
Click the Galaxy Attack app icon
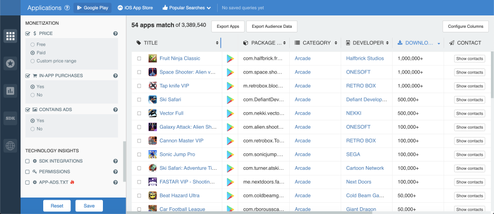(153, 127)
